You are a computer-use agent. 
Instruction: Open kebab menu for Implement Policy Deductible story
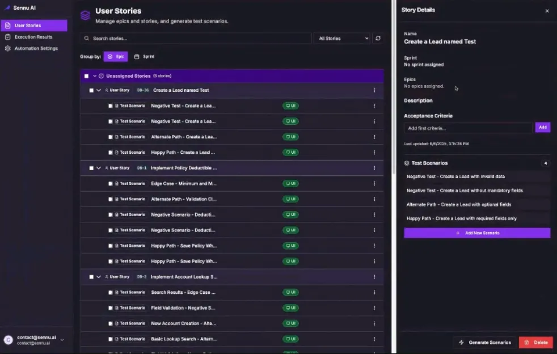[374, 168]
